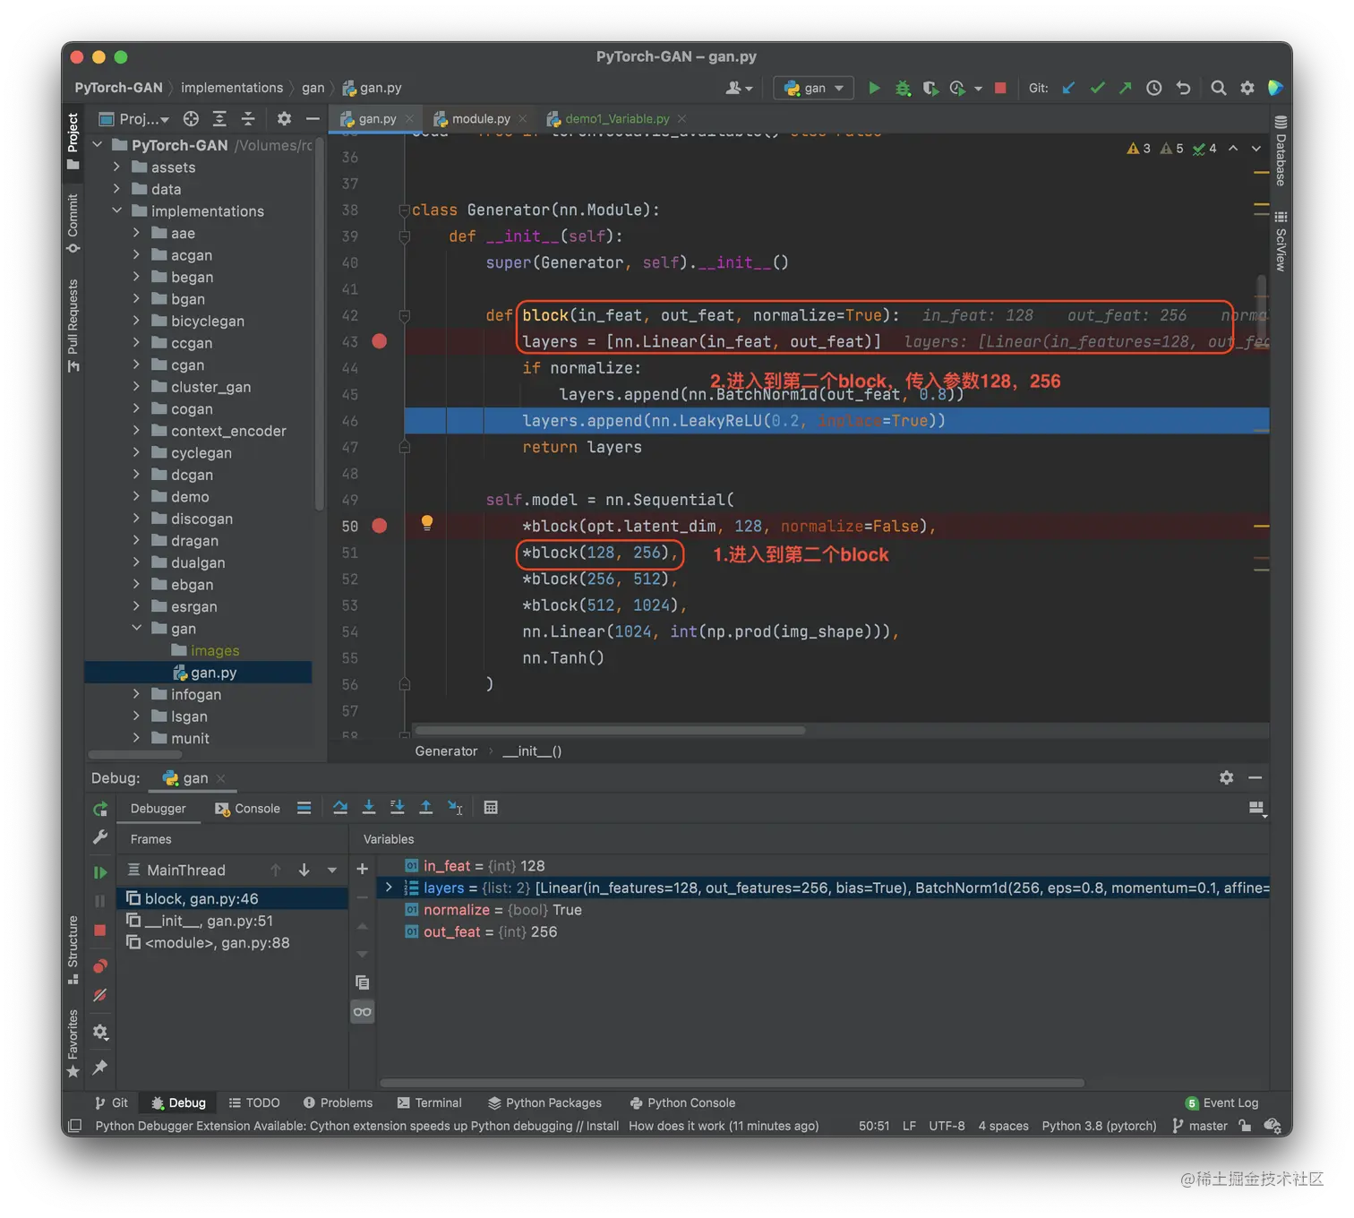Open the Console tab in Debug
This screenshot has width=1354, height=1218.
[x=248, y=809]
